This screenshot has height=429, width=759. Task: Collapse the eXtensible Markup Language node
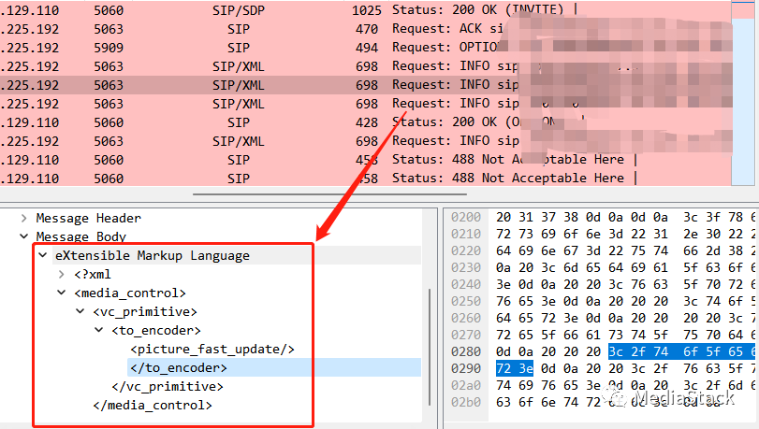pyautogui.click(x=43, y=255)
